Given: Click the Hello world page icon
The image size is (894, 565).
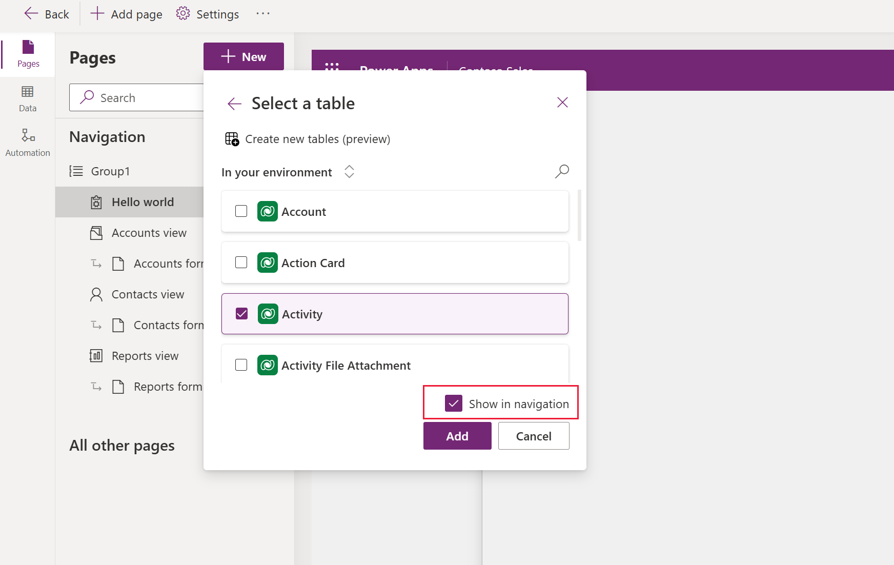Looking at the screenshot, I should coord(96,201).
